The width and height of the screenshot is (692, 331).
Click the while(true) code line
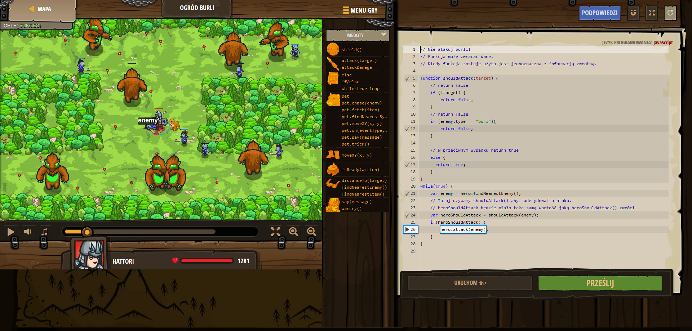click(x=436, y=186)
